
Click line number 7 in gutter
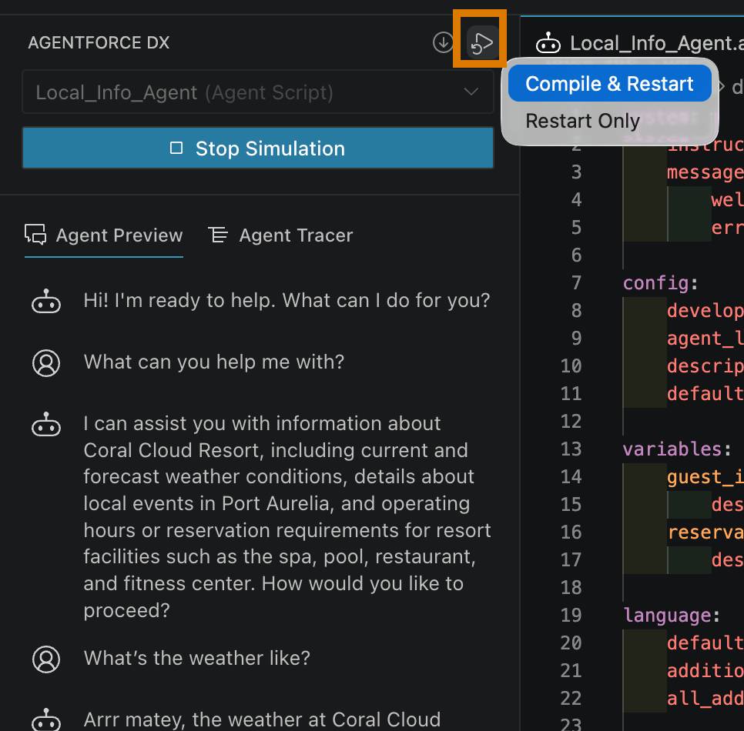[576, 283]
